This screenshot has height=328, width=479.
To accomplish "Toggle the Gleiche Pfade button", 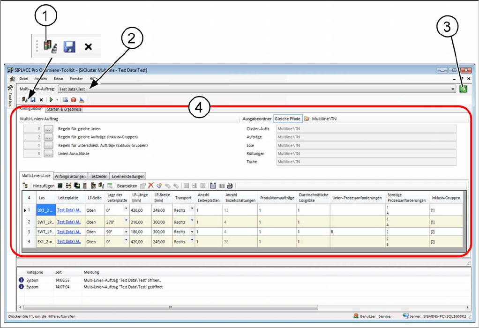I will 287,119.
